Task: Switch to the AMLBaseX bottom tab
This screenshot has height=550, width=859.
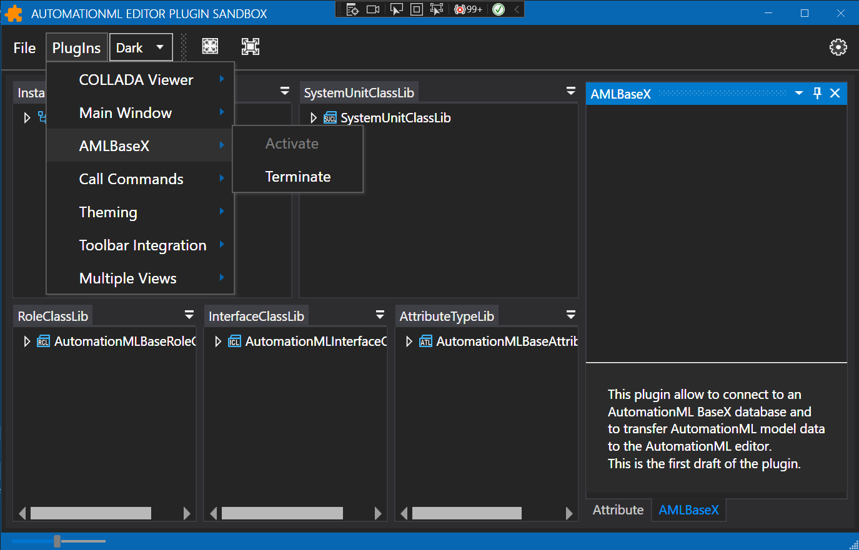Action: tap(688, 509)
